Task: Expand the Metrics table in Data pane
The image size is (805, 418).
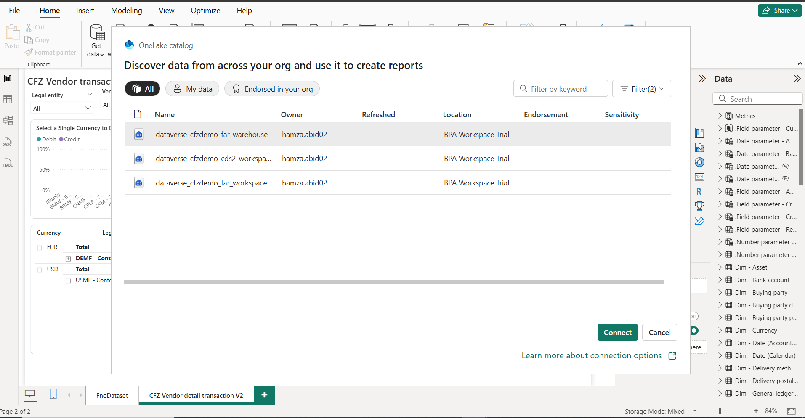Action: click(720, 116)
